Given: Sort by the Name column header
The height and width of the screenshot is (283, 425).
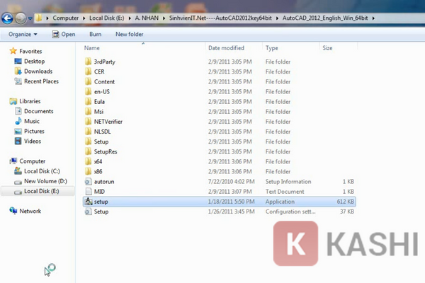Looking at the screenshot, I should coord(92,48).
